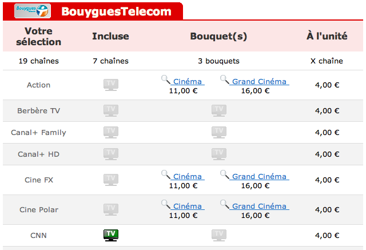The height and width of the screenshot is (250, 366).
Task: Click the Votre sélection column header
Action: (x=38, y=37)
